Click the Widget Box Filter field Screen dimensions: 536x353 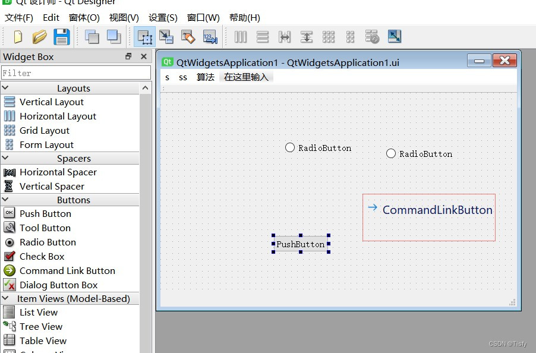coord(76,73)
